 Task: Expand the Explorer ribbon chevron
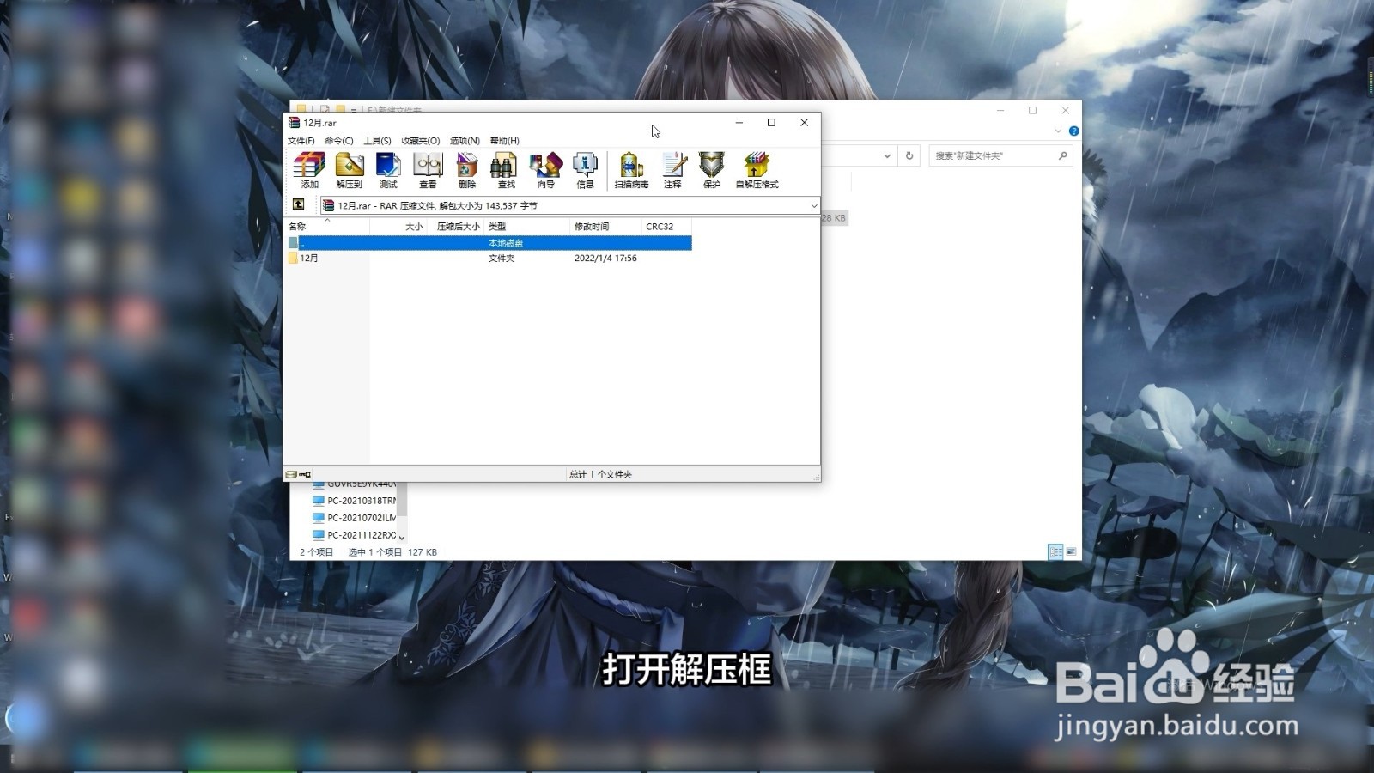click(x=1058, y=131)
